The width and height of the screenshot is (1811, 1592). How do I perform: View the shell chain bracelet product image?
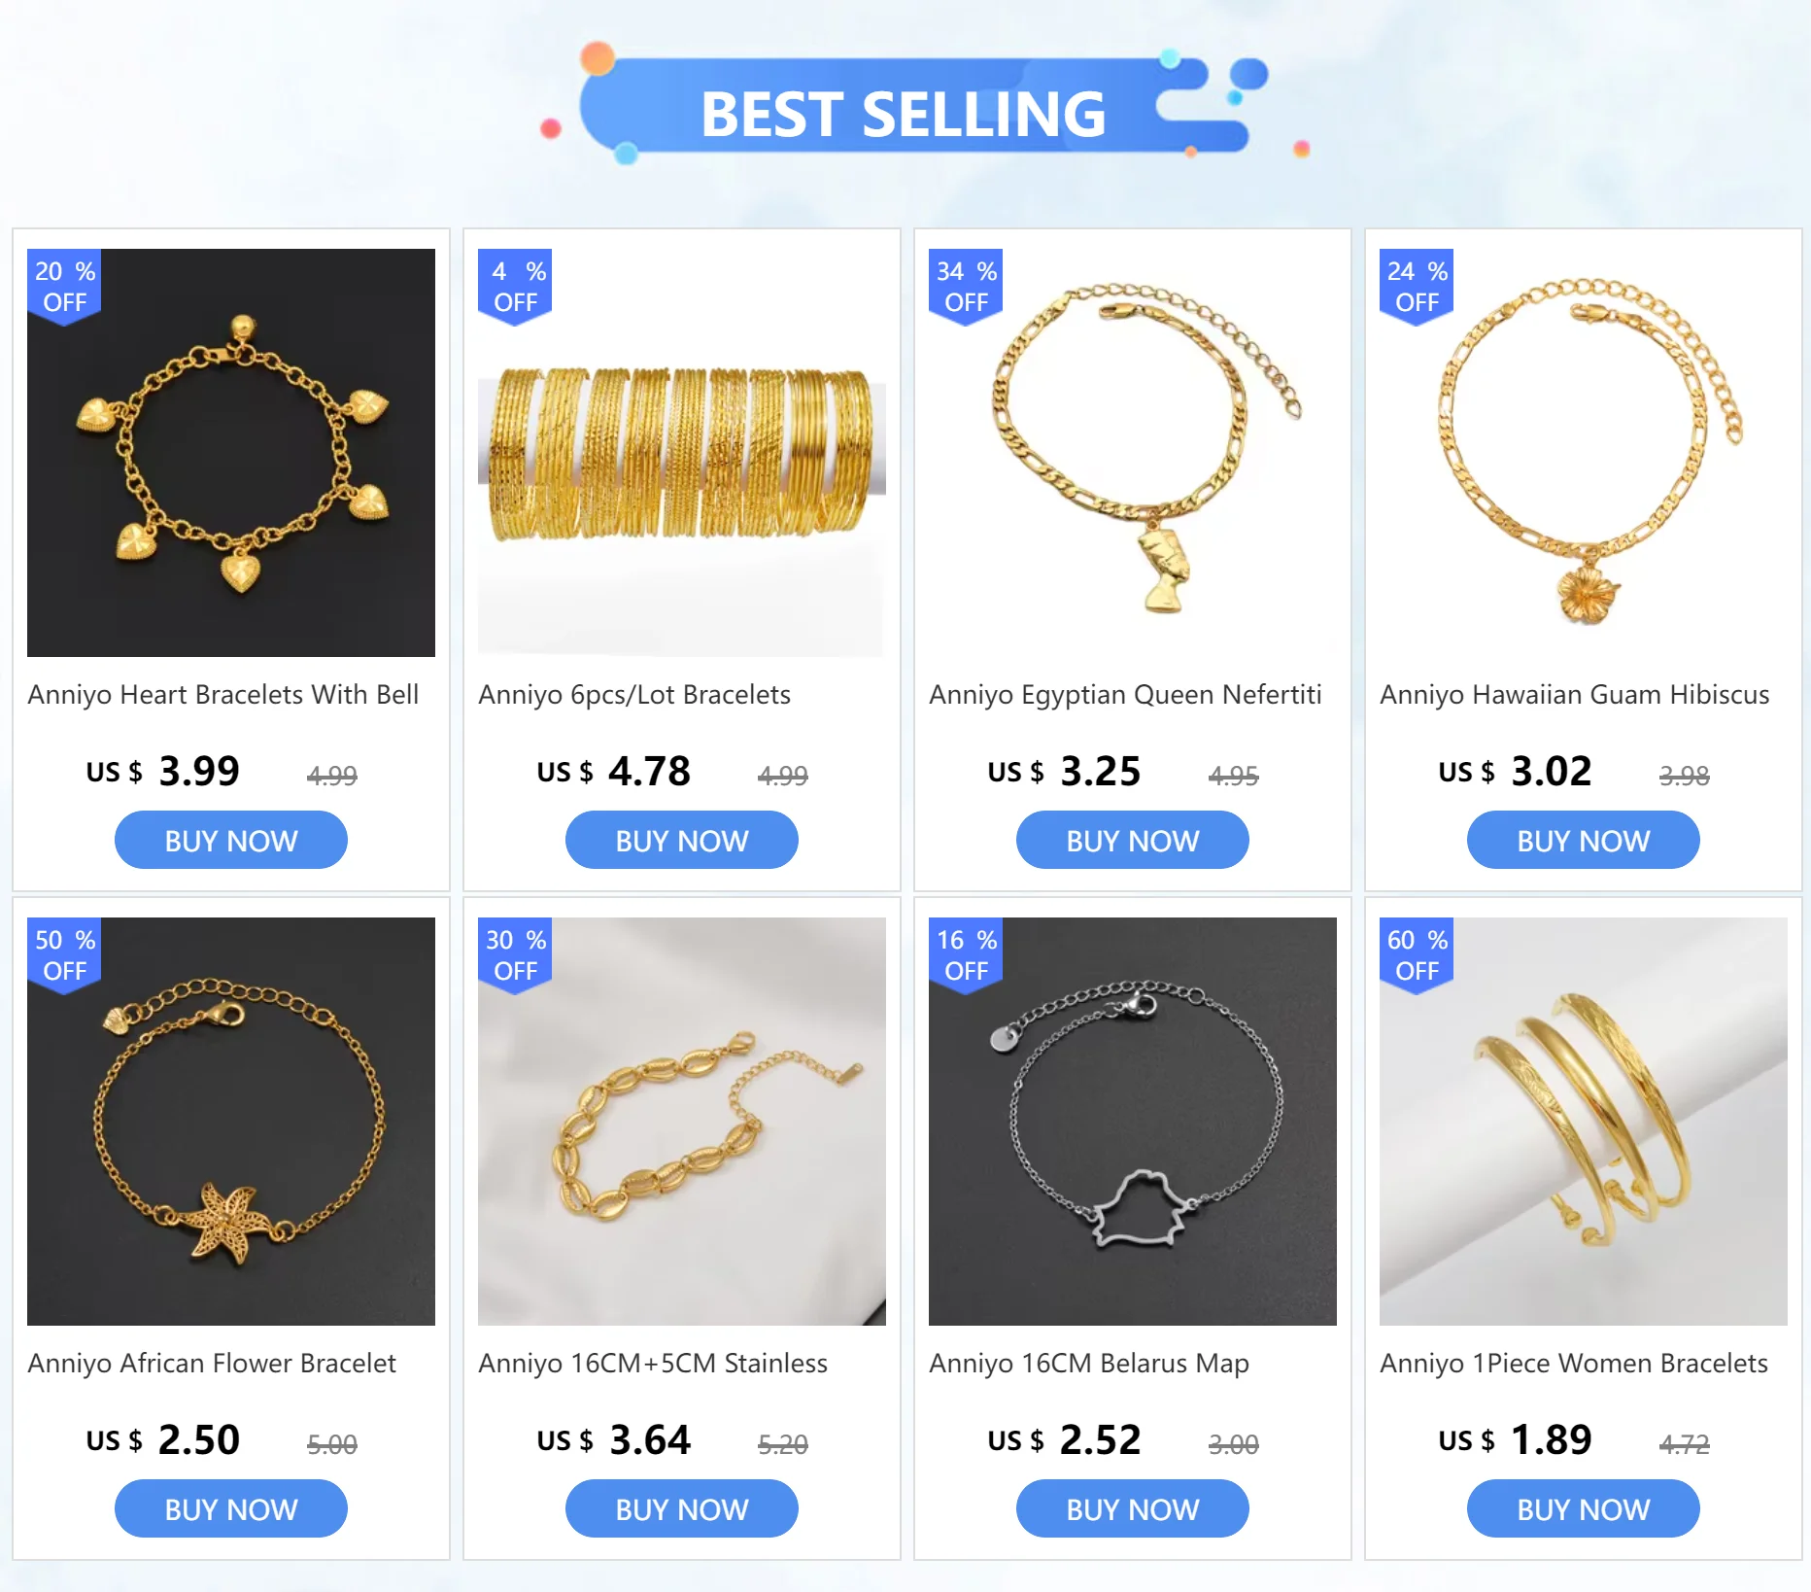682,1122
